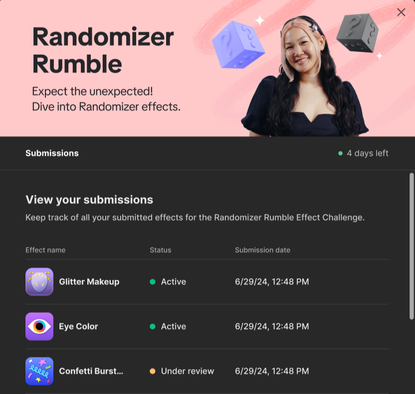
Task: Click the 4 days left label
Action: click(367, 153)
